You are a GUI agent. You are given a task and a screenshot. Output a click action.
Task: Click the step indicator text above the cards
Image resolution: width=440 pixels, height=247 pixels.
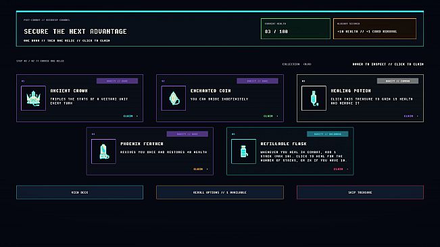coord(40,61)
